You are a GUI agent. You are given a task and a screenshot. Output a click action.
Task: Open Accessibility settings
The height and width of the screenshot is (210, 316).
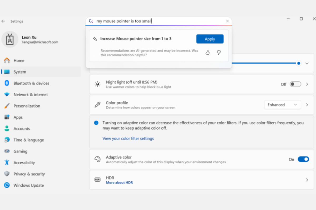click(x=24, y=163)
